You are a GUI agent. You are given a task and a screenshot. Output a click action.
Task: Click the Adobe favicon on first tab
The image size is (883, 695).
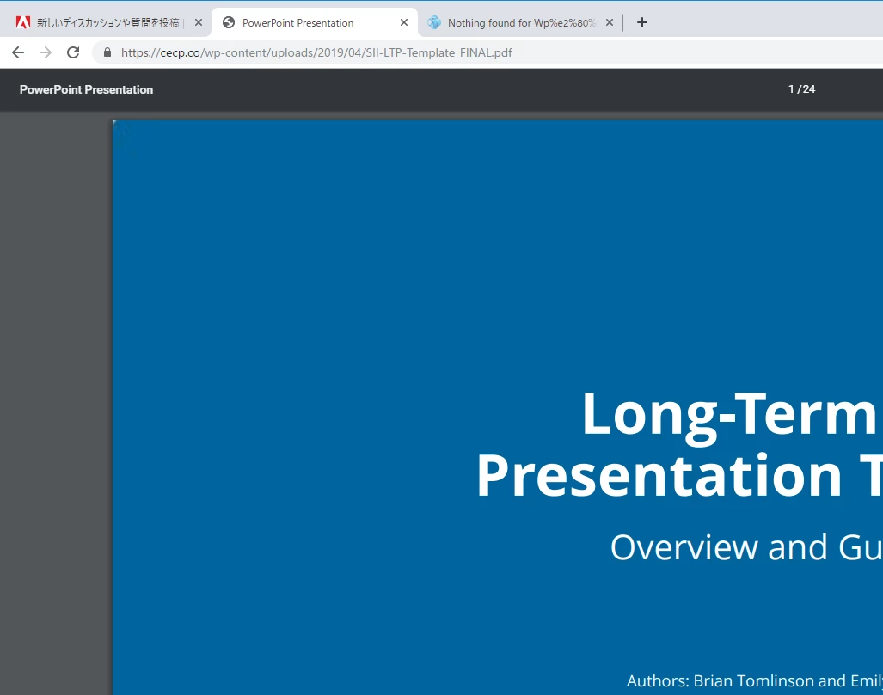(x=23, y=22)
